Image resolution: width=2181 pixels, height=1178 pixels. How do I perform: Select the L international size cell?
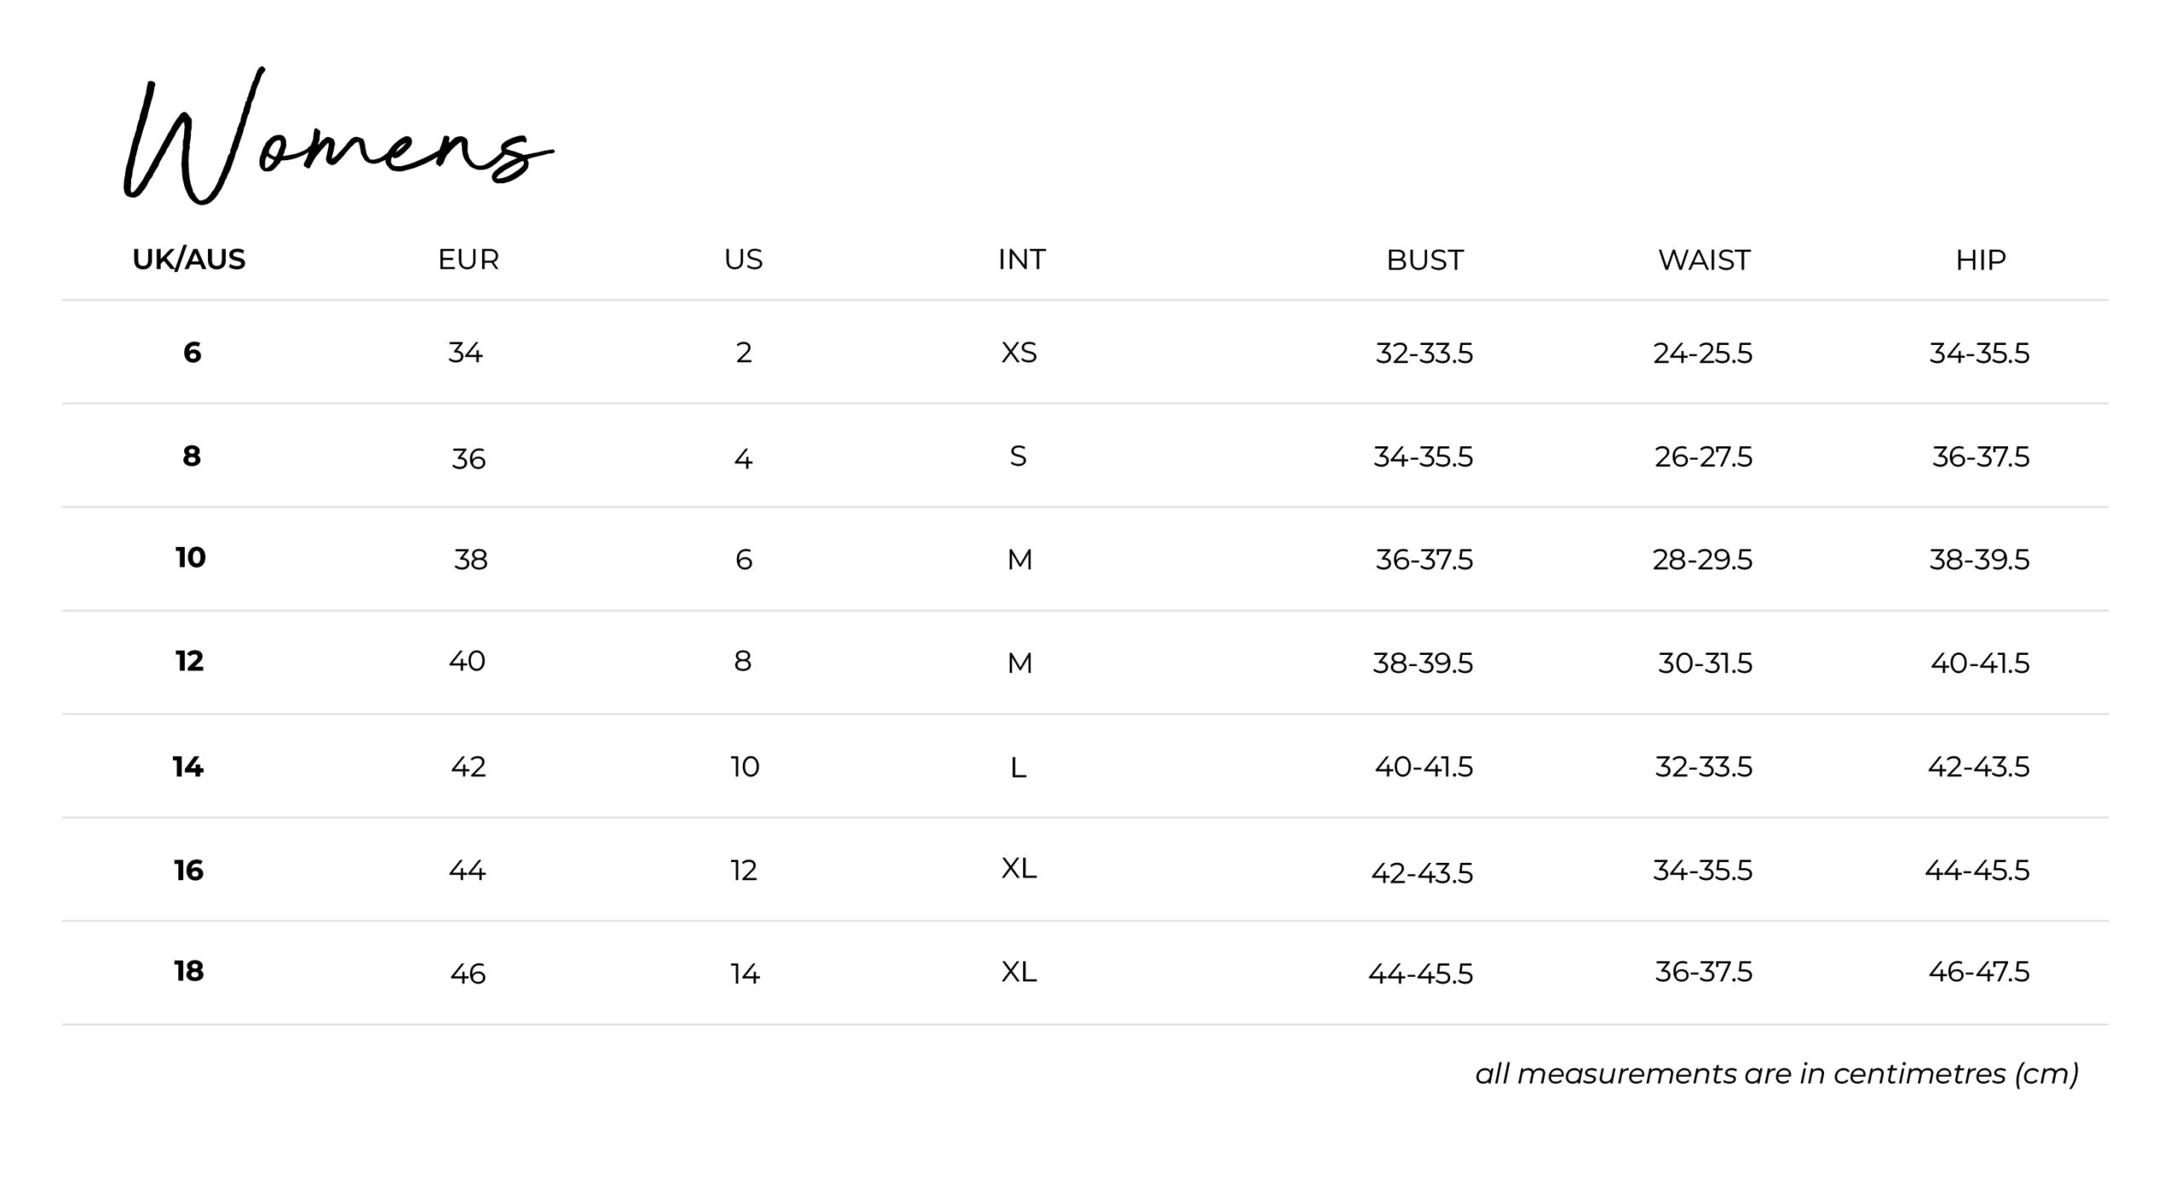pyautogui.click(x=1018, y=768)
